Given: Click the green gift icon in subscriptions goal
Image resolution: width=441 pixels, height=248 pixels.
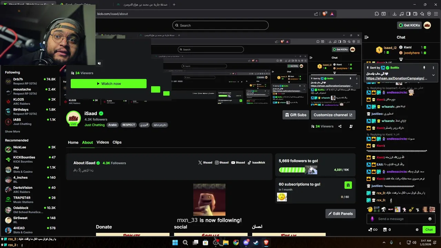Looking at the screenshot, I should click(x=348, y=185).
